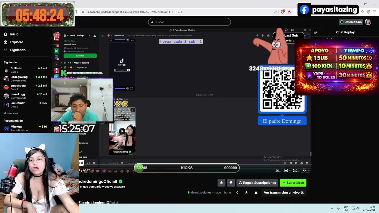
Task: Open the Siguiendo menu item
Action: click(15, 50)
